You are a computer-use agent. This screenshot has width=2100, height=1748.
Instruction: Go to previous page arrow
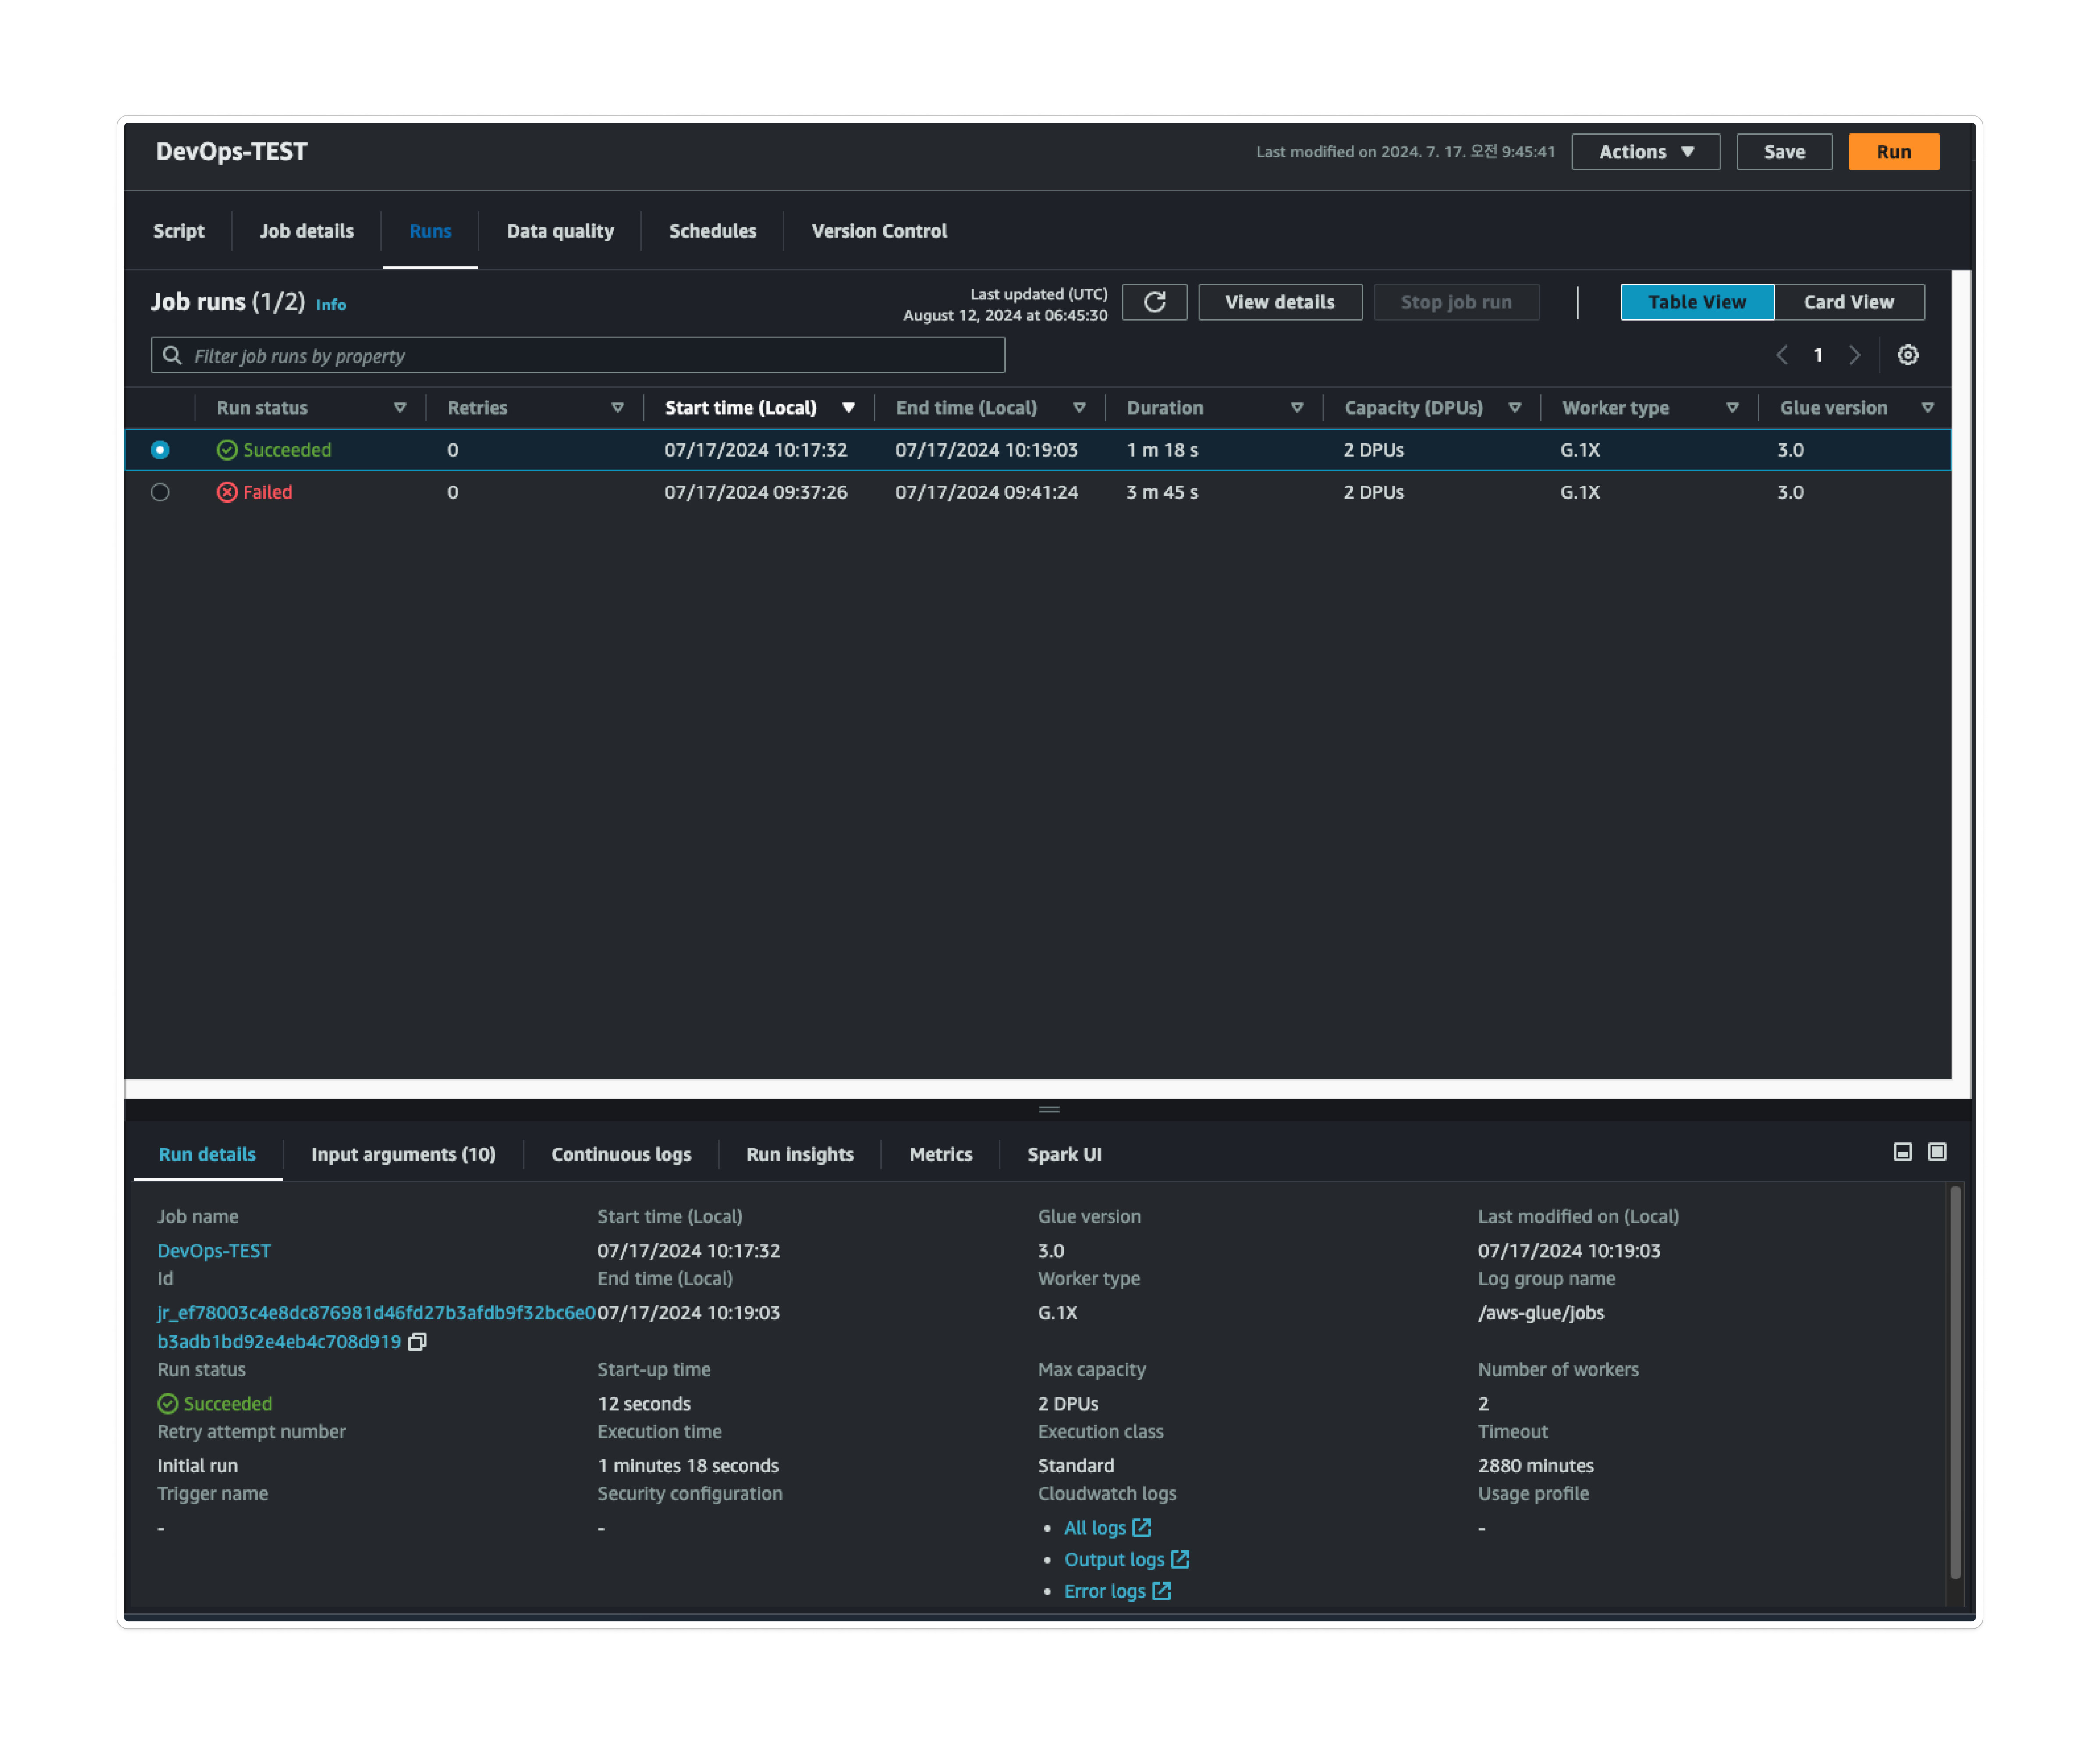[x=1781, y=355]
